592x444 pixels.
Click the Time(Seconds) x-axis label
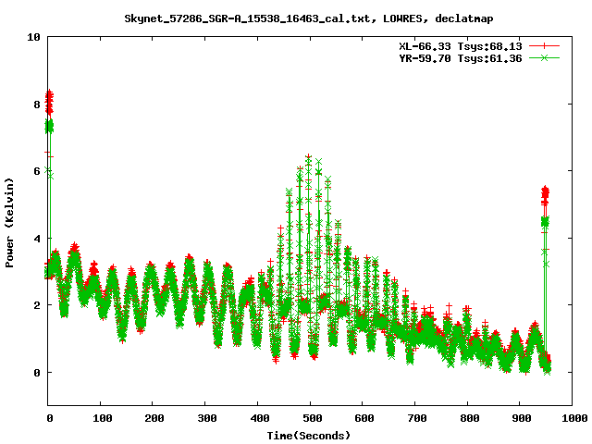309,436
